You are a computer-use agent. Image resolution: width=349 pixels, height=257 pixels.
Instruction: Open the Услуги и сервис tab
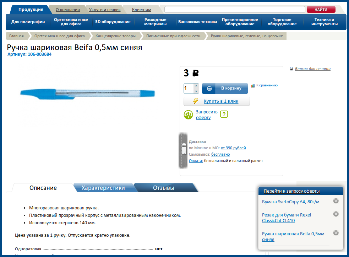pyautogui.click(x=105, y=10)
